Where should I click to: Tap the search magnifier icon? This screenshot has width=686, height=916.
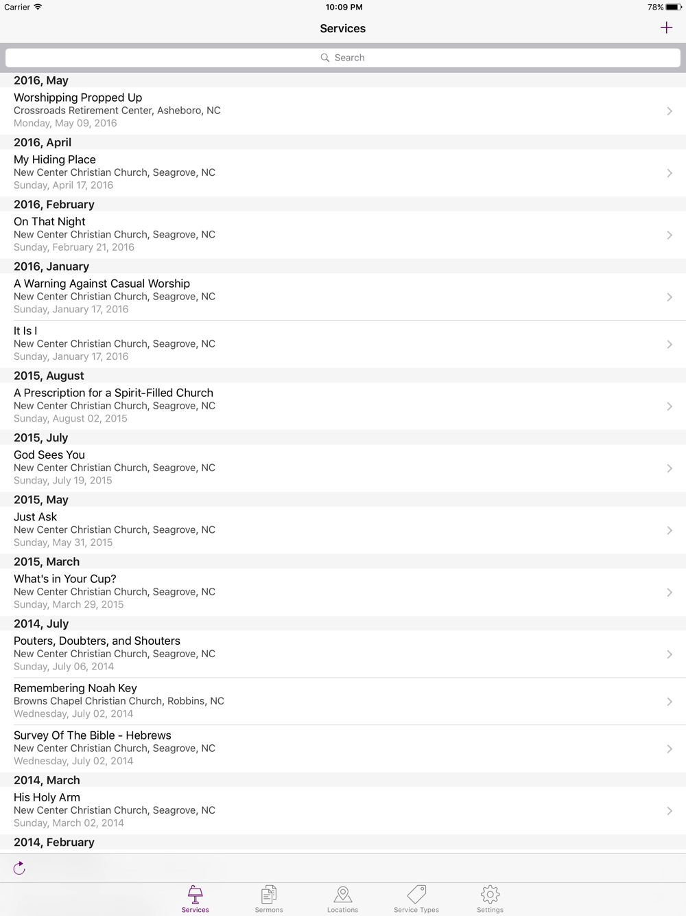[x=325, y=58]
